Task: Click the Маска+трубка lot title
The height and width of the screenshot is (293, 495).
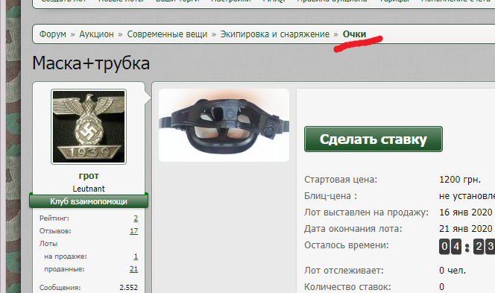Action: (91, 63)
